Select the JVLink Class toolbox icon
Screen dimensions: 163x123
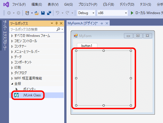coord(17,95)
